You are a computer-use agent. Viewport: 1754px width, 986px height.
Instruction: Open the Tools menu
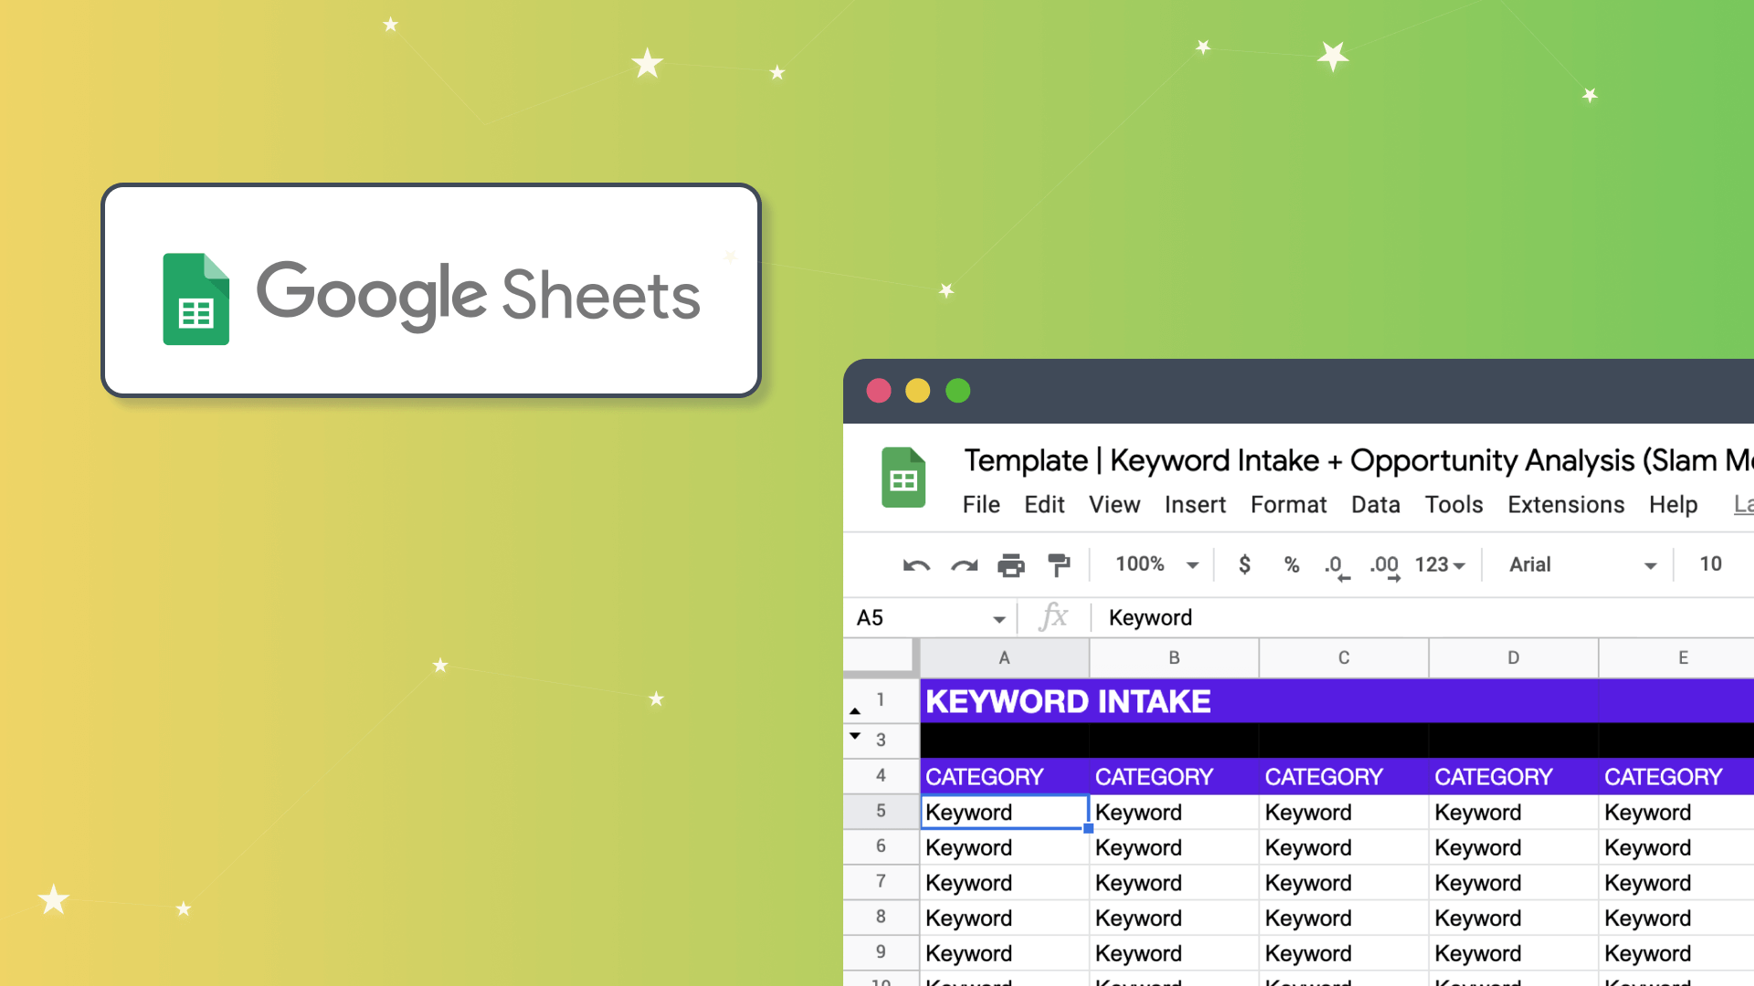(1454, 505)
